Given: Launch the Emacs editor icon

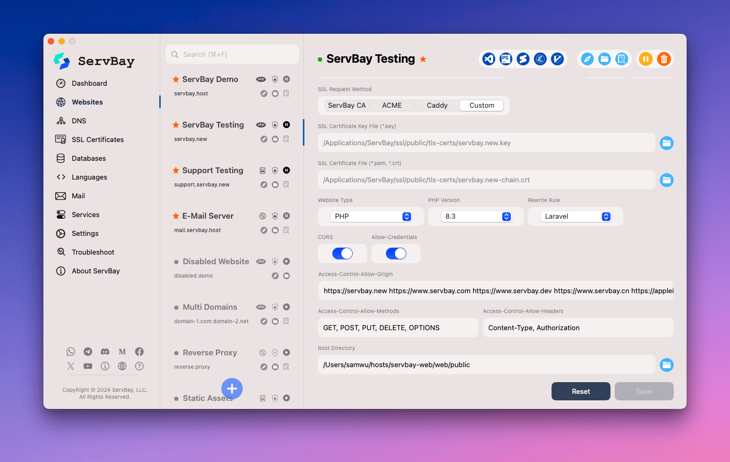Looking at the screenshot, I should (x=540, y=59).
